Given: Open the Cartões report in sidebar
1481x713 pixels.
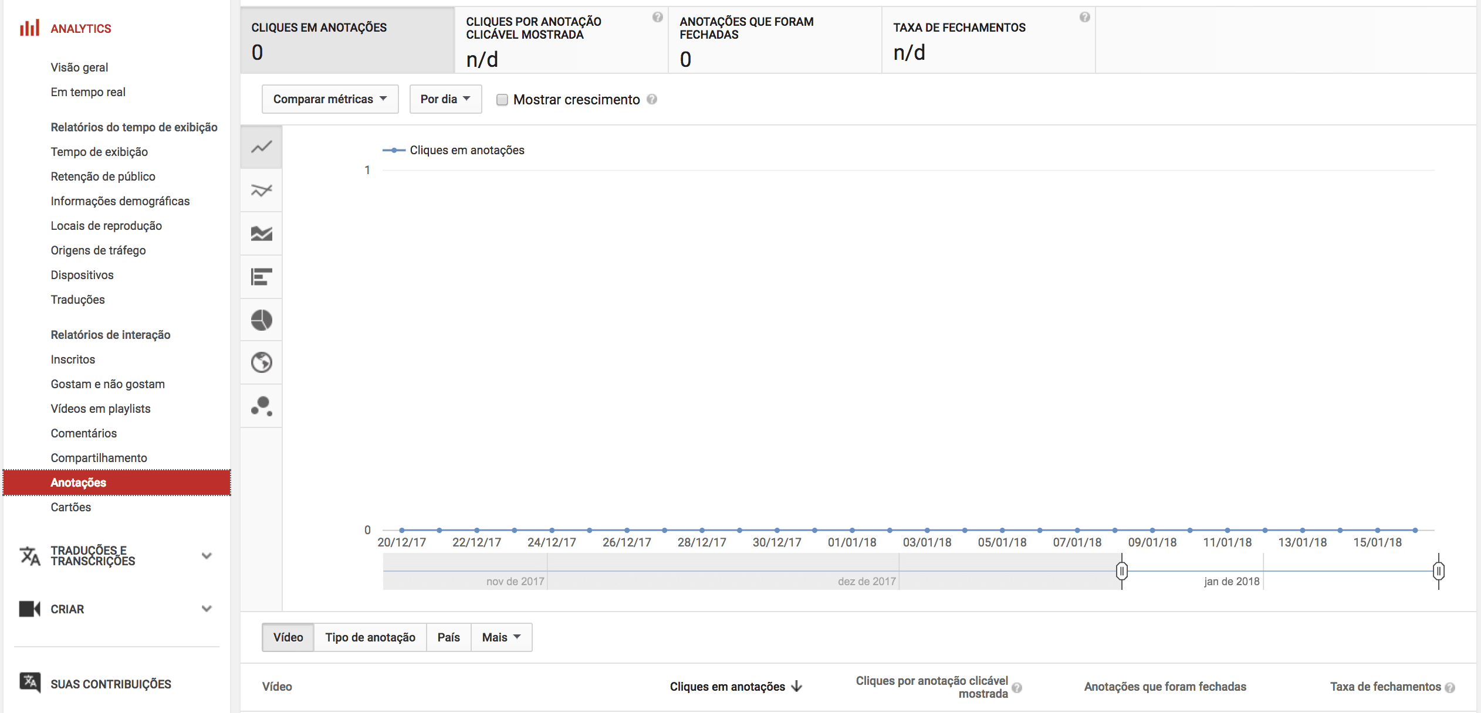Looking at the screenshot, I should [x=70, y=507].
